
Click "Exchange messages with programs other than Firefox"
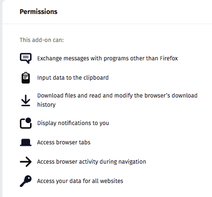click(x=107, y=58)
